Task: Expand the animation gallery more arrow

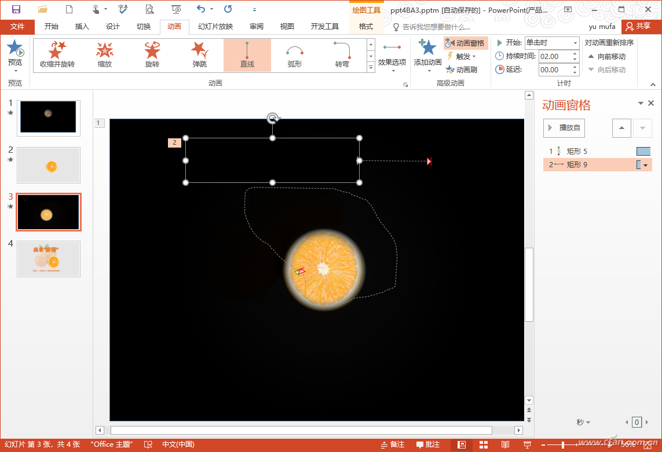Action: 371,67
